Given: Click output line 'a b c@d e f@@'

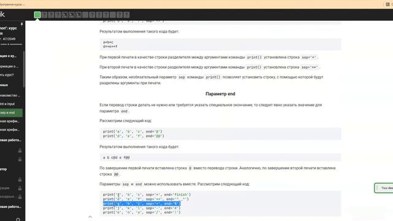Looking at the screenshot, I should point(116,157).
